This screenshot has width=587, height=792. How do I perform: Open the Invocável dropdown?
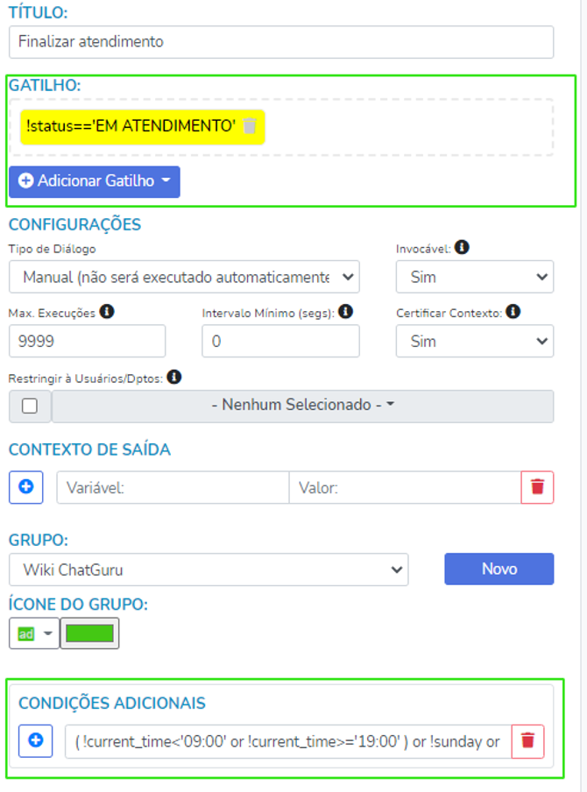(474, 277)
